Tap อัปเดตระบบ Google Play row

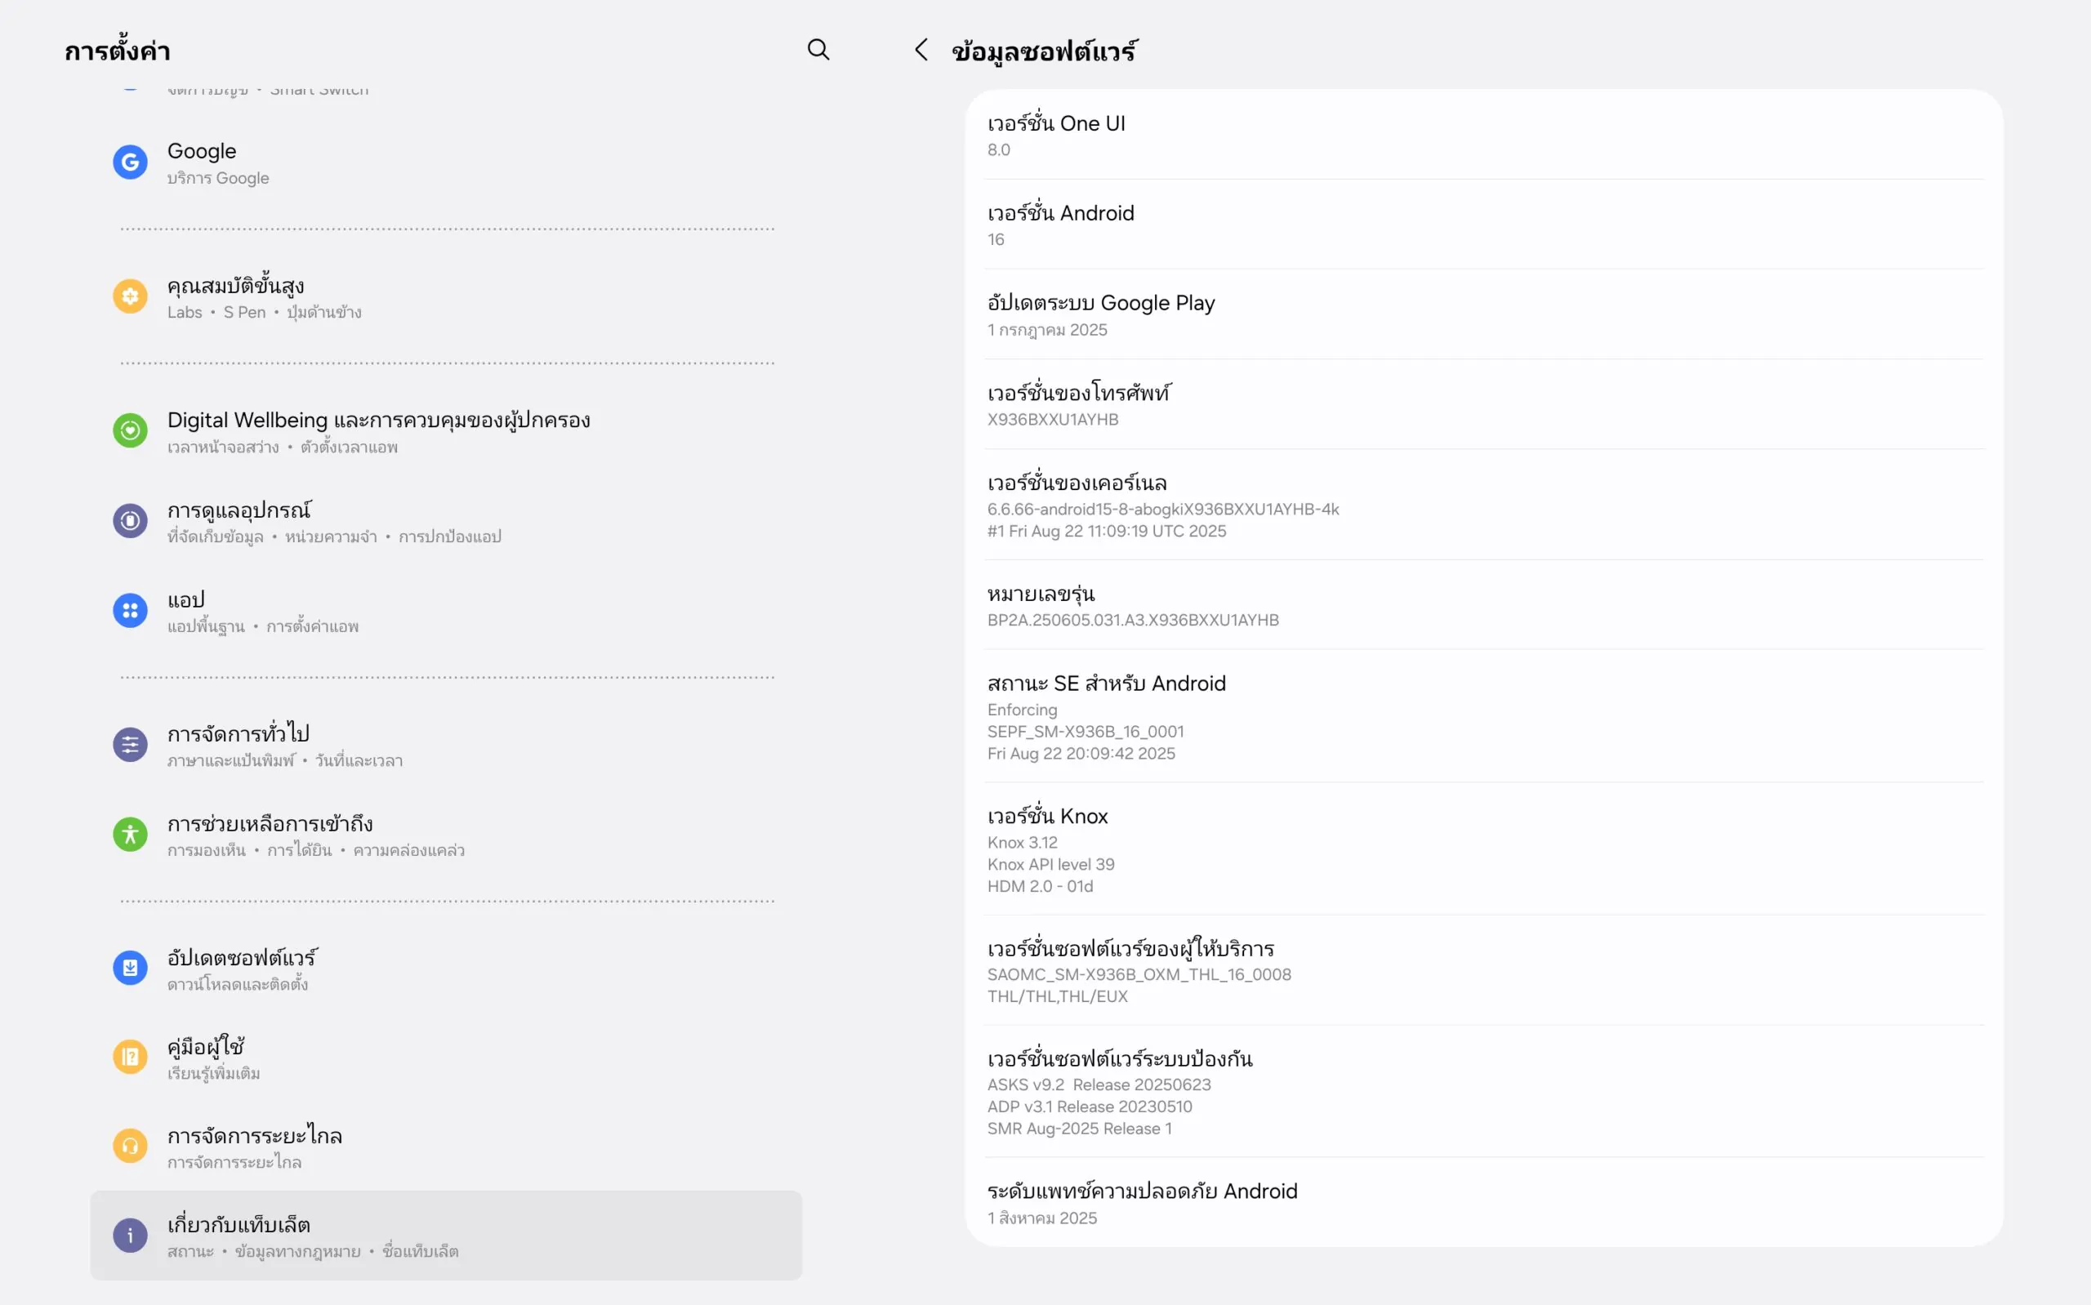click(1484, 314)
